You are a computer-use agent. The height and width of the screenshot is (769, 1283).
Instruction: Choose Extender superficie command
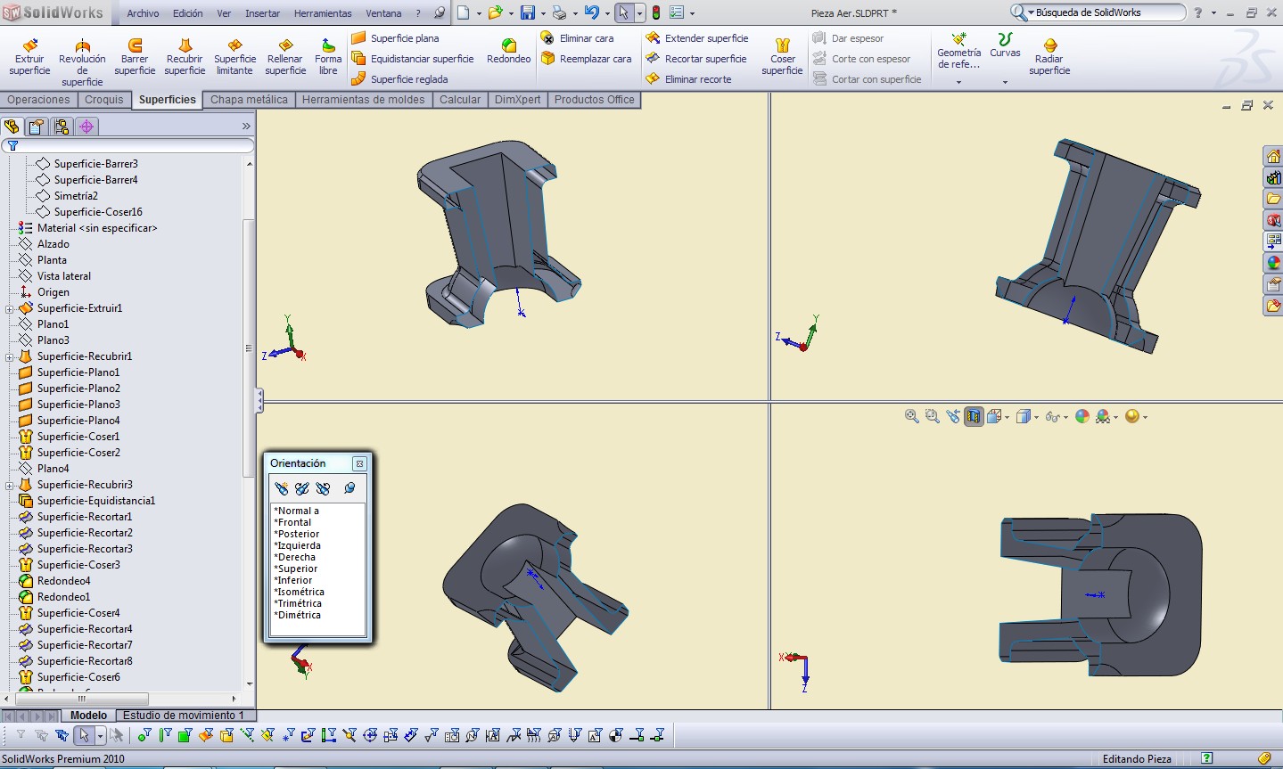coord(696,38)
